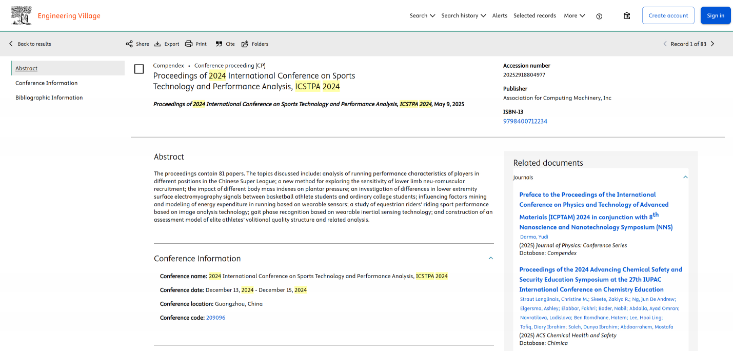Collapse the Conference Information section
The image size is (733, 351).
click(x=491, y=259)
